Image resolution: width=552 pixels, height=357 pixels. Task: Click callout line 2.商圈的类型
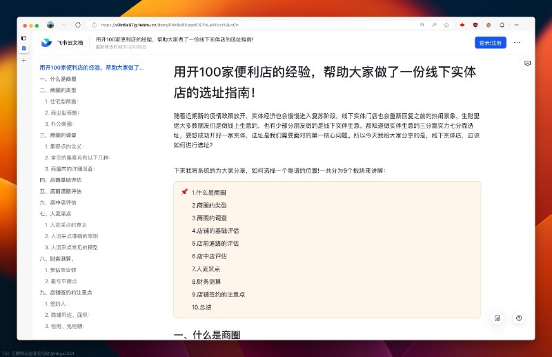pyautogui.click(x=209, y=205)
